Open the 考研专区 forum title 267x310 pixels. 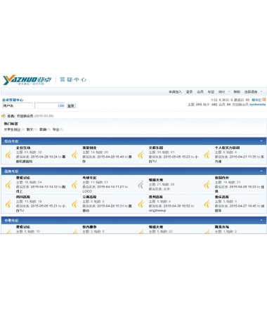point(89,178)
